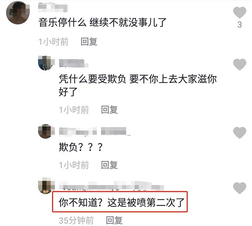Like the reply 欺负？？？
The image size is (252, 226).
239,133
